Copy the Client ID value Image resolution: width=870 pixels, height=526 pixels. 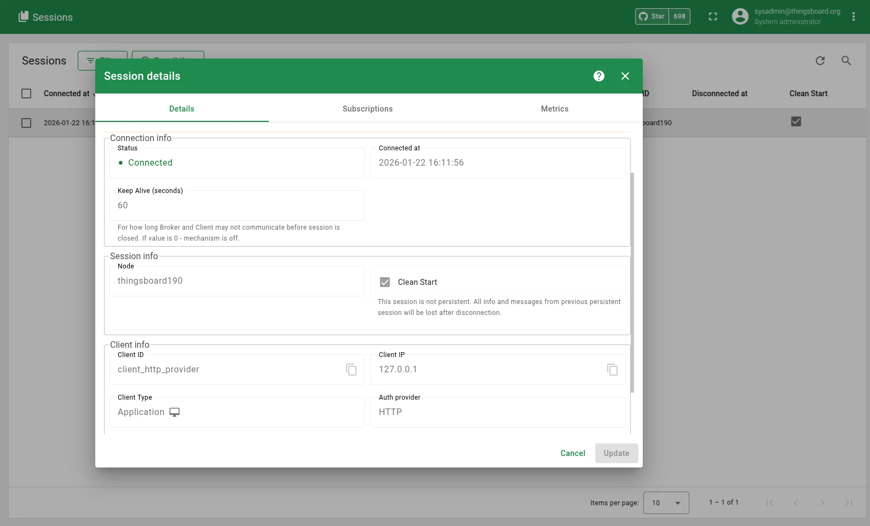352,370
